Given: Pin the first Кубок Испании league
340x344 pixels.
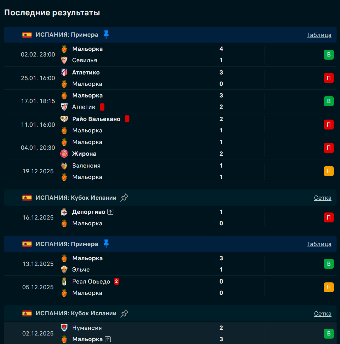Looking at the screenshot, I should tap(124, 198).
